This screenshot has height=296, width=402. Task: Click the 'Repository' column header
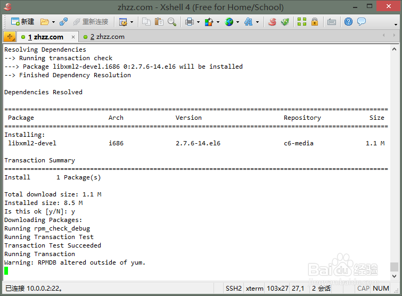(302, 118)
